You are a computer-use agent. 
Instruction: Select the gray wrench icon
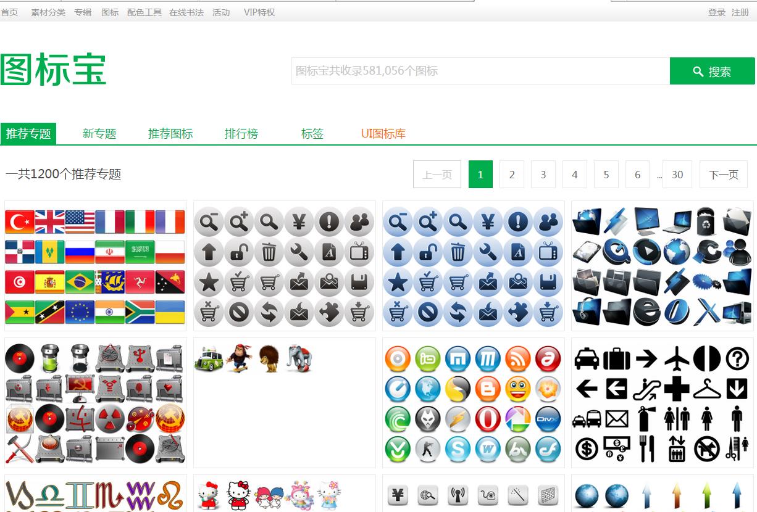click(x=299, y=252)
